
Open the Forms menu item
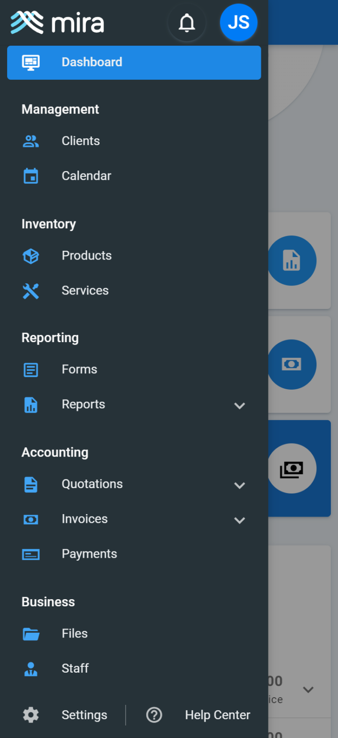tap(80, 369)
